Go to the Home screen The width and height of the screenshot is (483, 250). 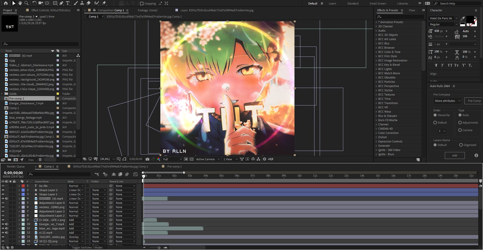pos(5,3)
